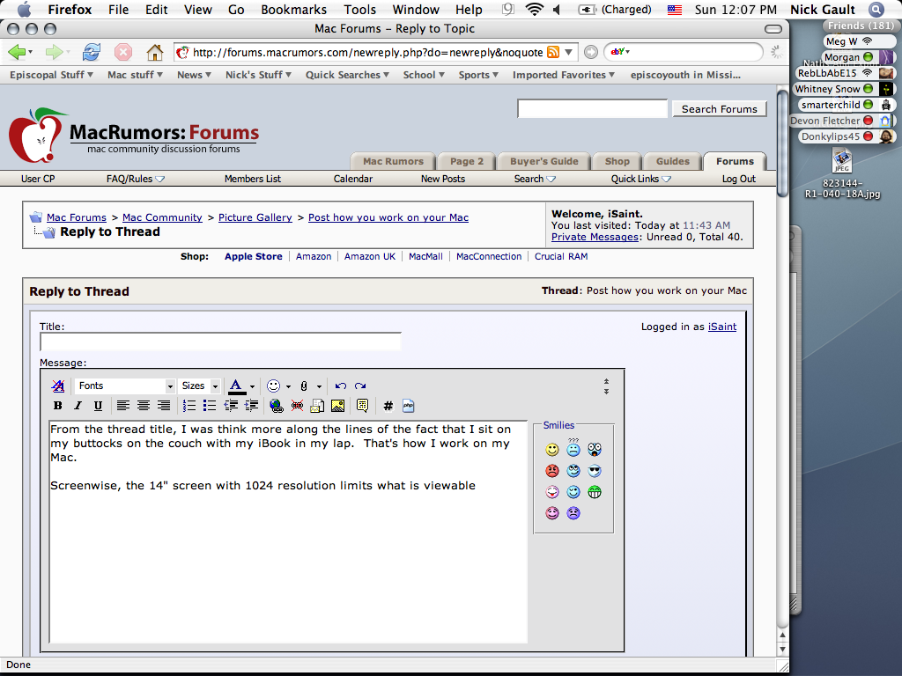902x676 pixels.
Task: Insert an ordered numbered list
Action: tap(189, 406)
